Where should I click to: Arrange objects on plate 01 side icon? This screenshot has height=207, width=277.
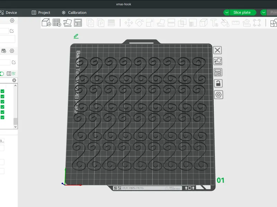(218, 72)
